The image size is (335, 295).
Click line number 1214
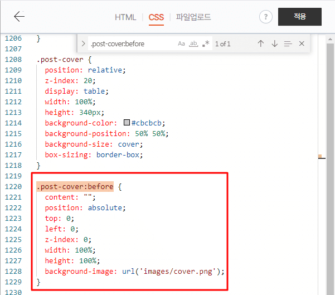tap(13, 123)
